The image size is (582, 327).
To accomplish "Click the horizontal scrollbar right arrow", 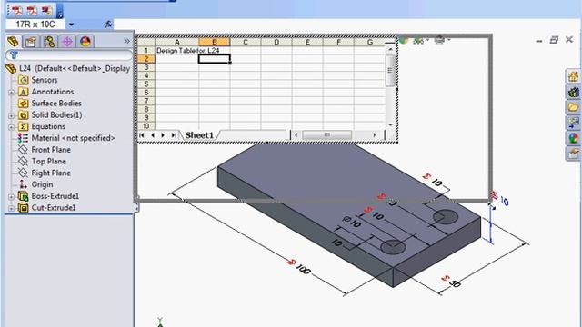I will [x=375, y=135].
